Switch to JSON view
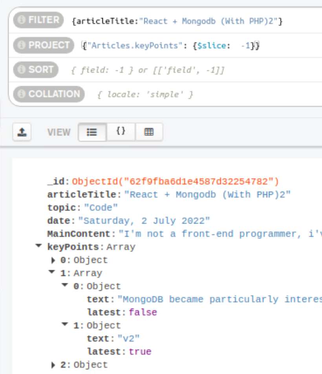The image size is (322, 374). 121,132
